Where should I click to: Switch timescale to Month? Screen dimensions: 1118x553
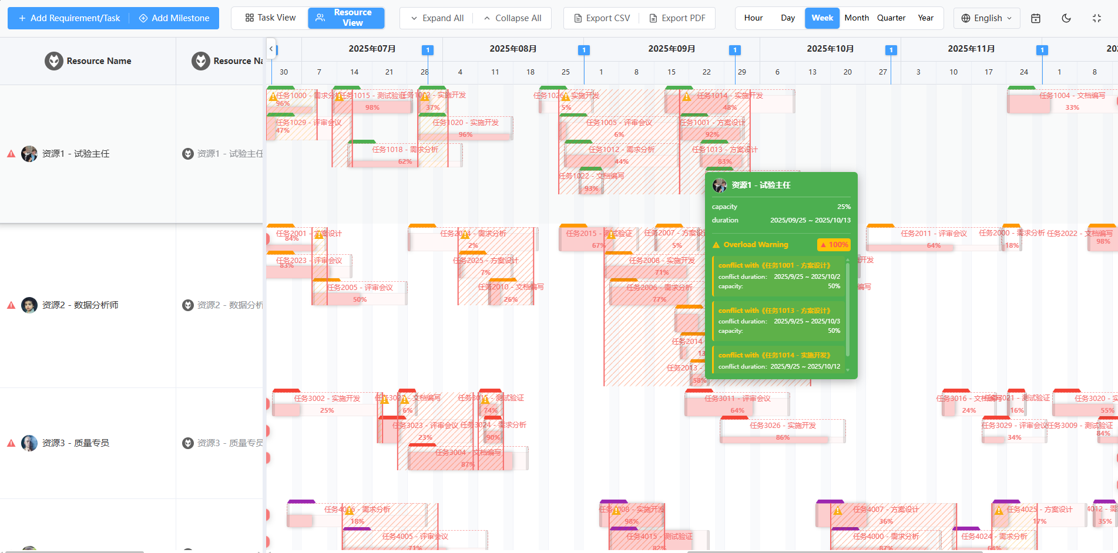coord(857,18)
